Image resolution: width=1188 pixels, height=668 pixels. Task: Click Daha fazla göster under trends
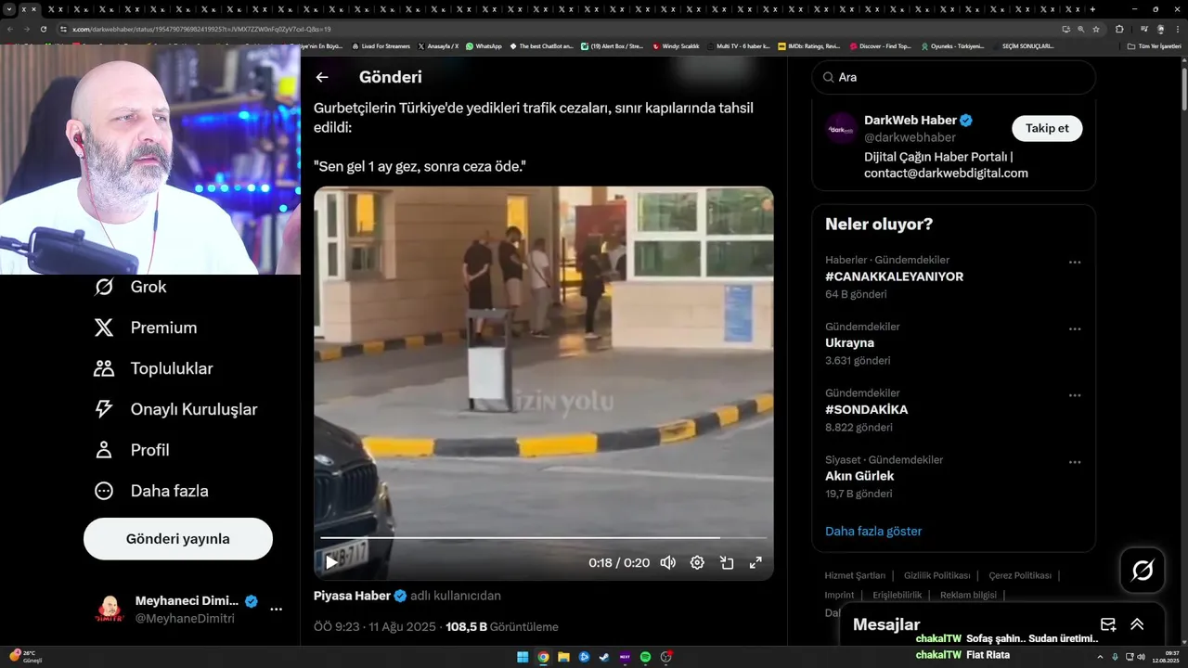(873, 532)
